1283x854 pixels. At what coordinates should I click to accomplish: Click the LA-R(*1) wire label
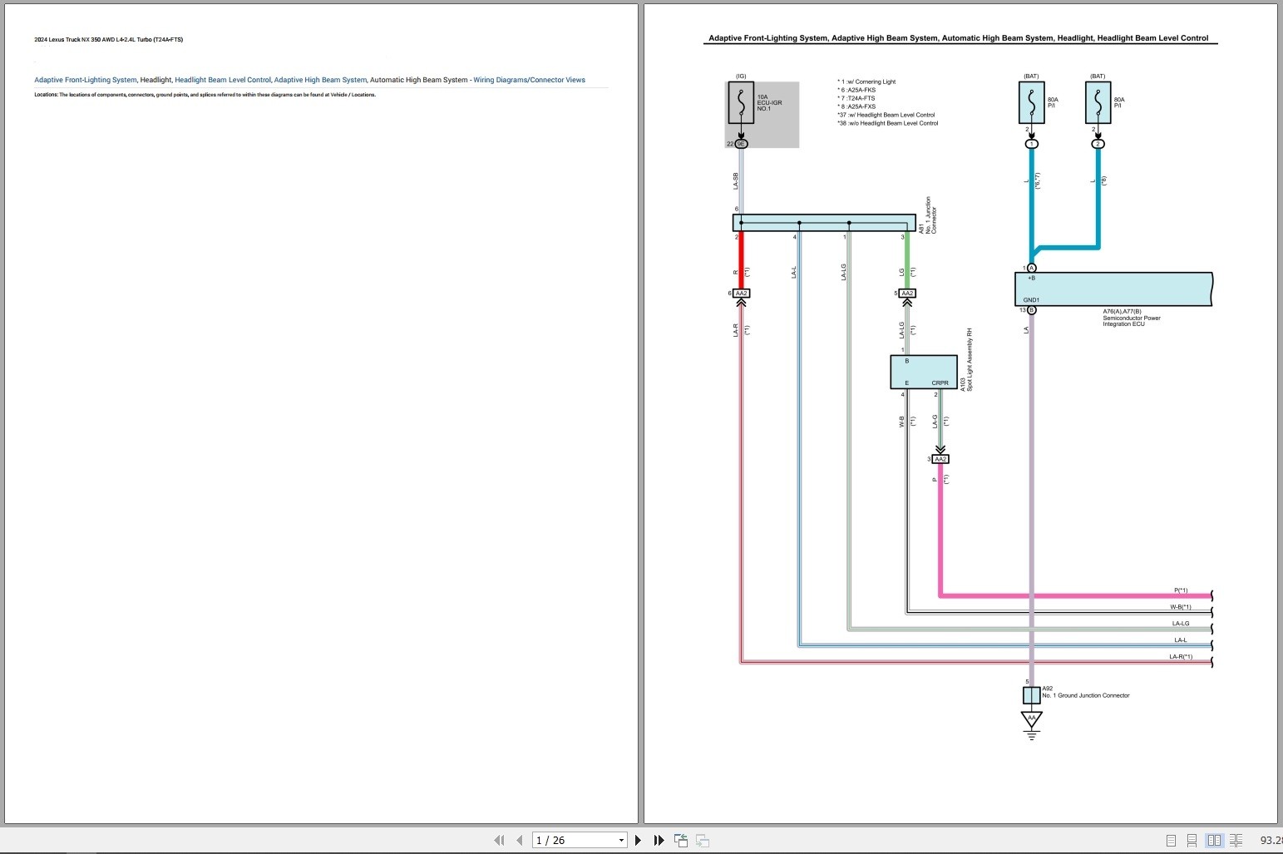[x=1181, y=657]
